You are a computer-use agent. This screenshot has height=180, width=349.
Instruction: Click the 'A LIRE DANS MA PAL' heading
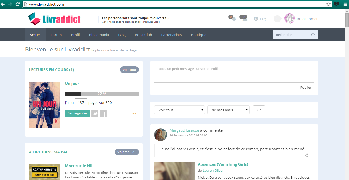click(49, 152)
